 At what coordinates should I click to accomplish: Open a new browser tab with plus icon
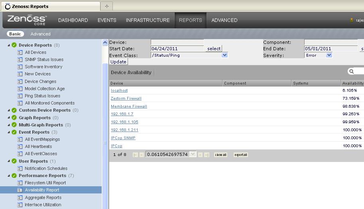[x=106, y=6]
